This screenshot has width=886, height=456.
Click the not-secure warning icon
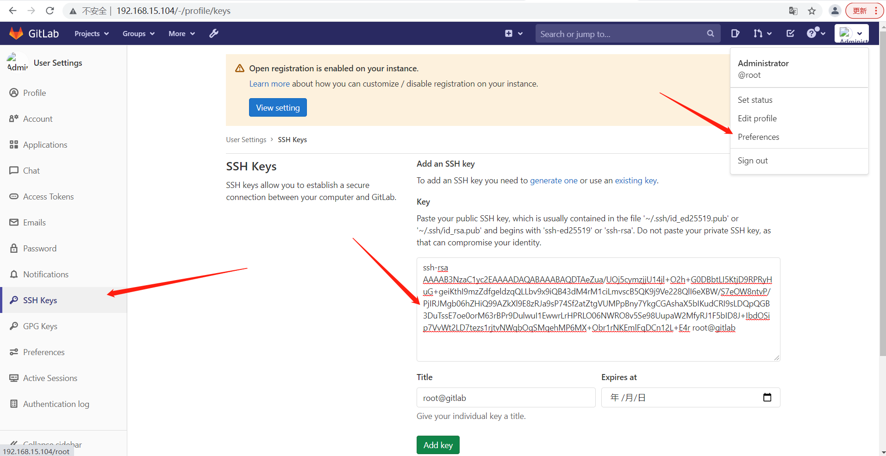tap(73, 11)
